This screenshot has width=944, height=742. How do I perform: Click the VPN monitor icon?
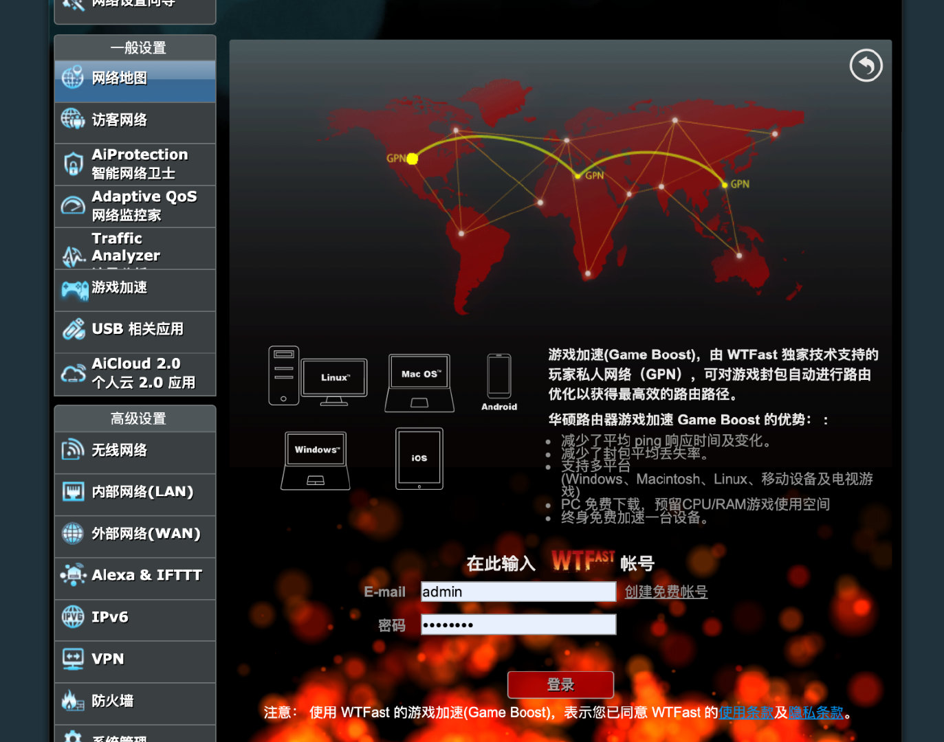click(73, 659)
